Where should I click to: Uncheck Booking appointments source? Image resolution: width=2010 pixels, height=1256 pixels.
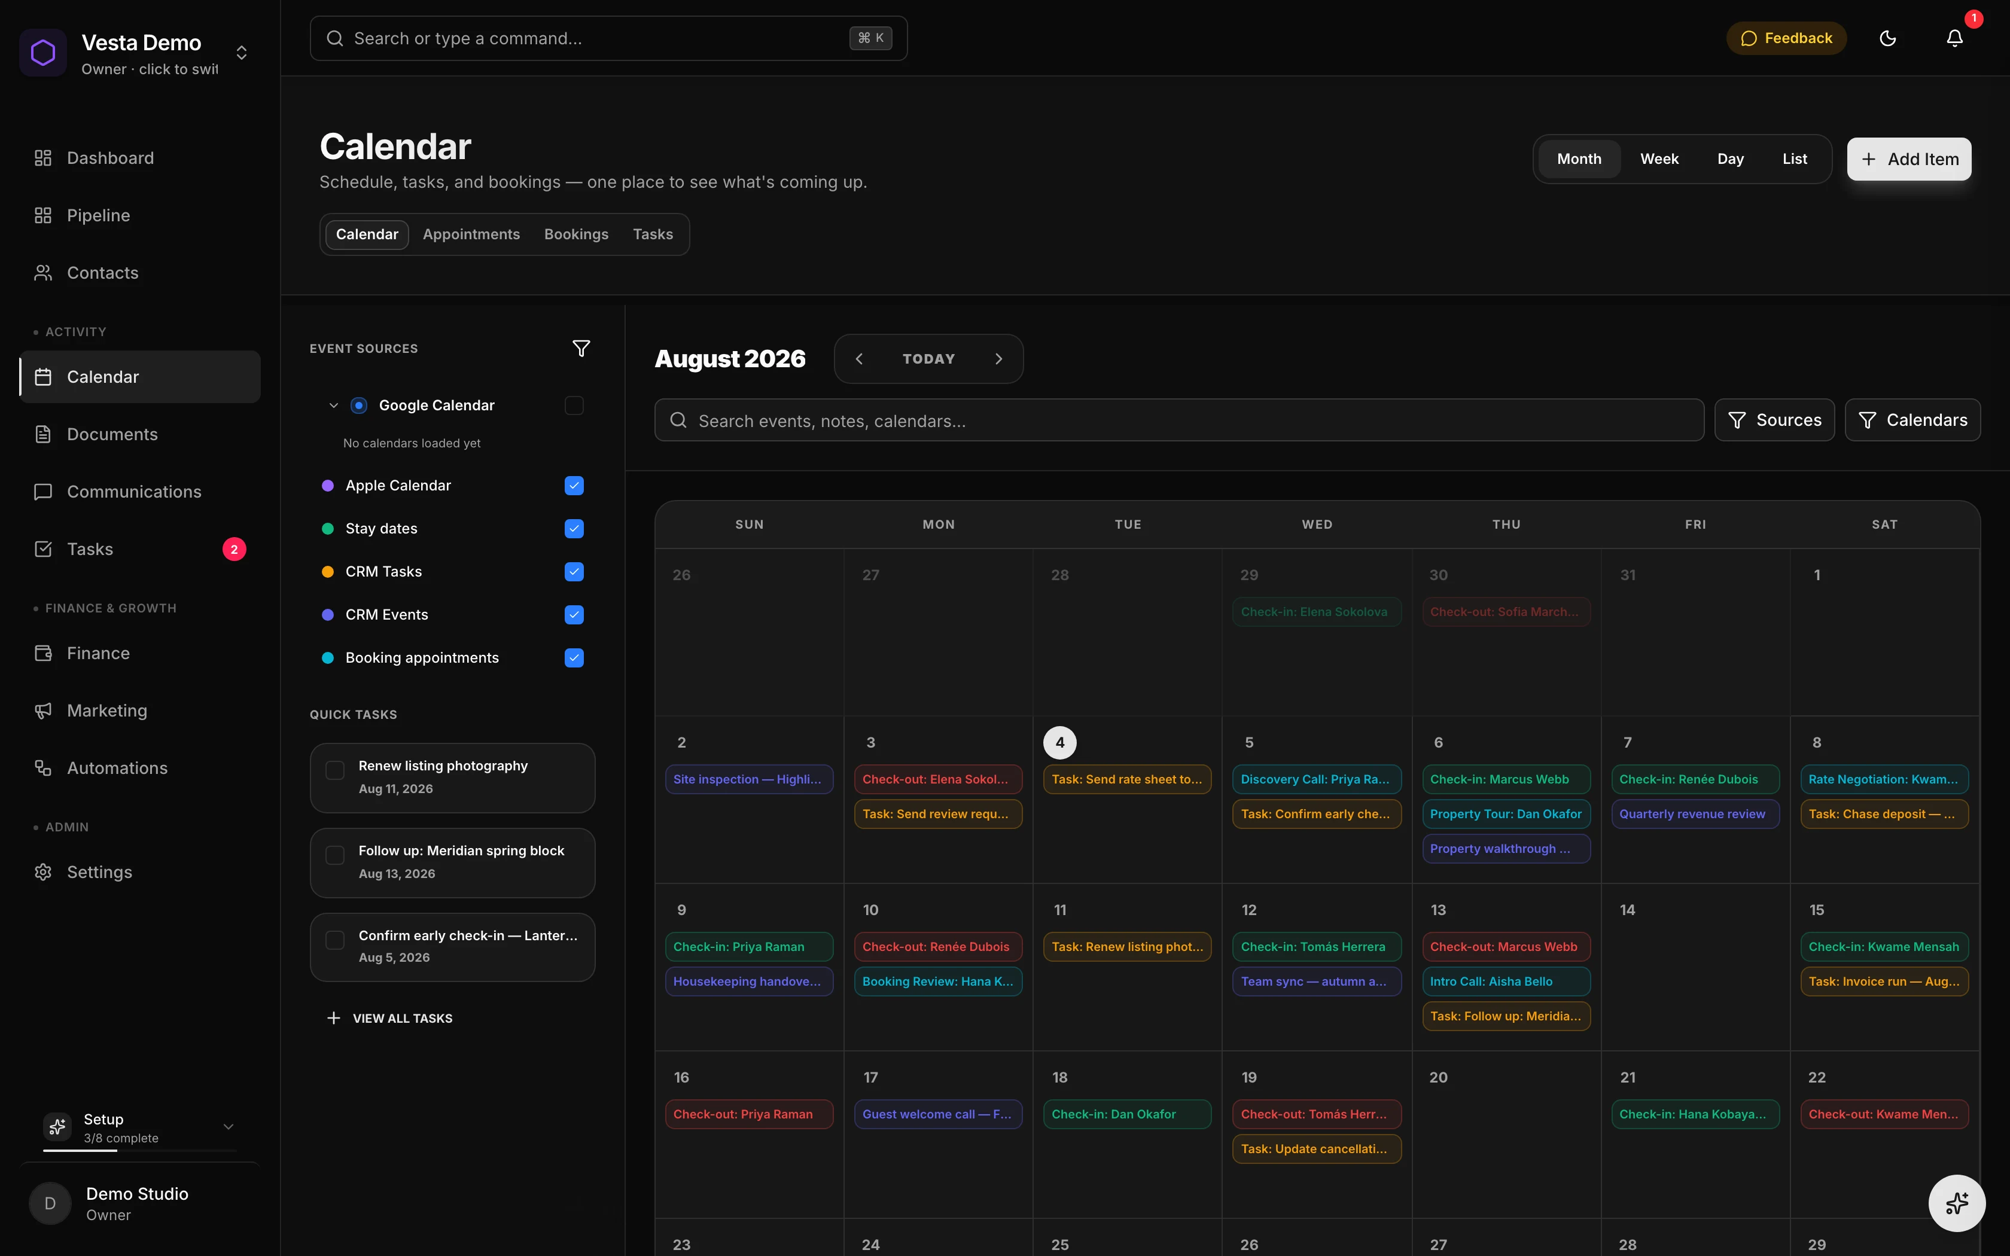[x=574, y=658]
